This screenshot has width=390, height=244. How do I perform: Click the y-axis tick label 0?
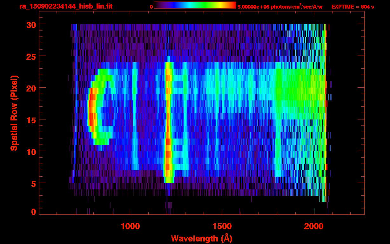34,212
